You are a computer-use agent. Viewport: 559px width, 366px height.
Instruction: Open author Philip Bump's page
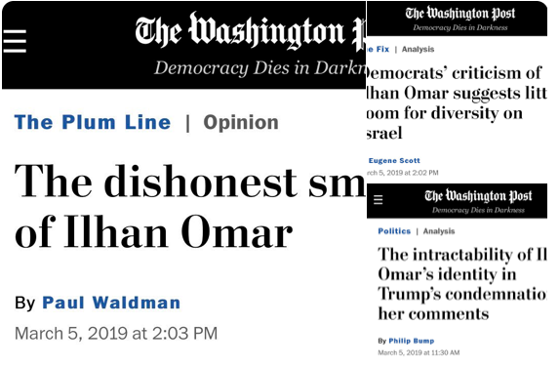click(x=412, y=341)
